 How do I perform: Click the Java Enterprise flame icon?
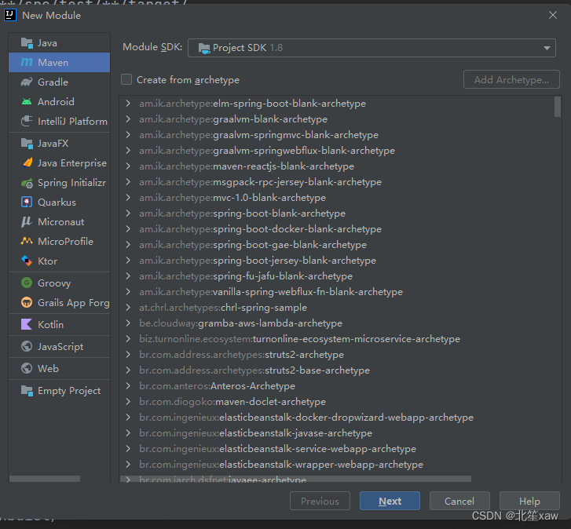[27, 162]
